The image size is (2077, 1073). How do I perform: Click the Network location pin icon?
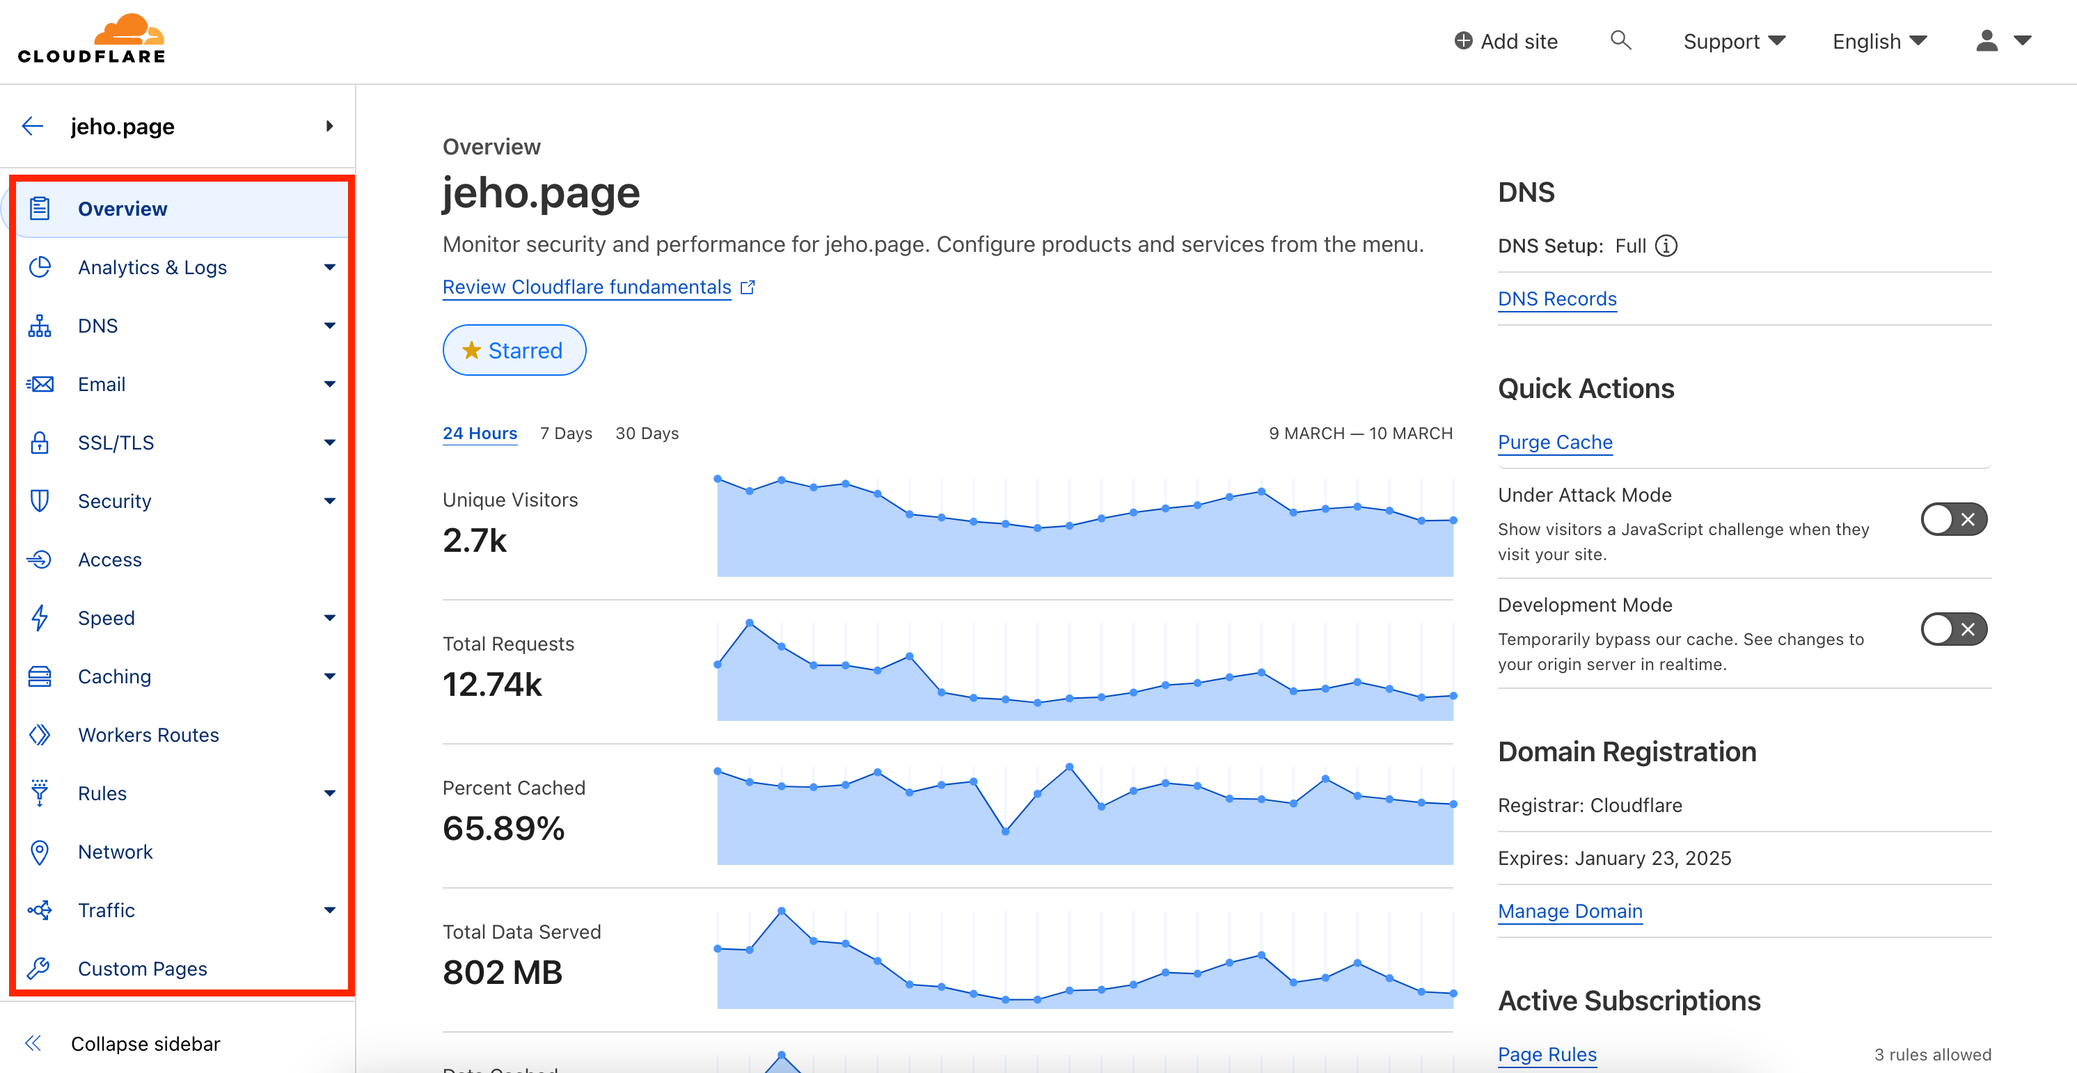(40, 852)
